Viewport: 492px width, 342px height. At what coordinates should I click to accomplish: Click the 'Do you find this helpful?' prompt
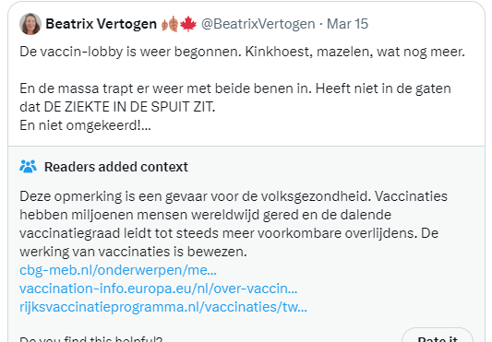pyautogui.click(x=91, y=338)
